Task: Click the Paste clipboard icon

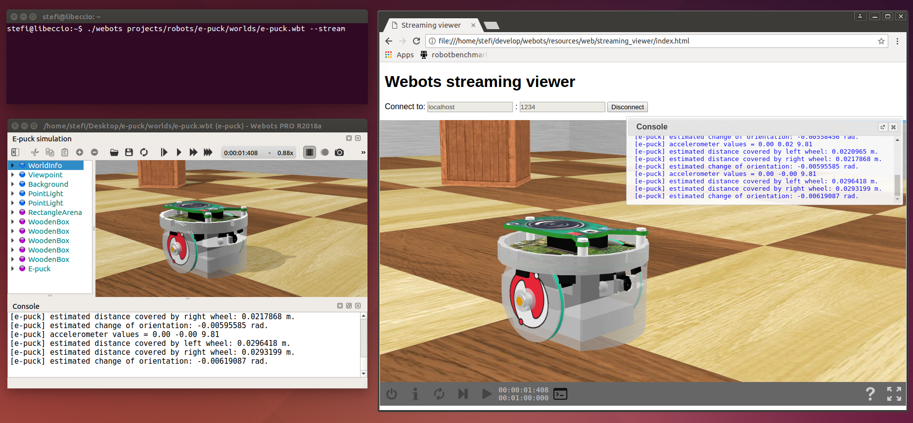Action: [65, 152]
